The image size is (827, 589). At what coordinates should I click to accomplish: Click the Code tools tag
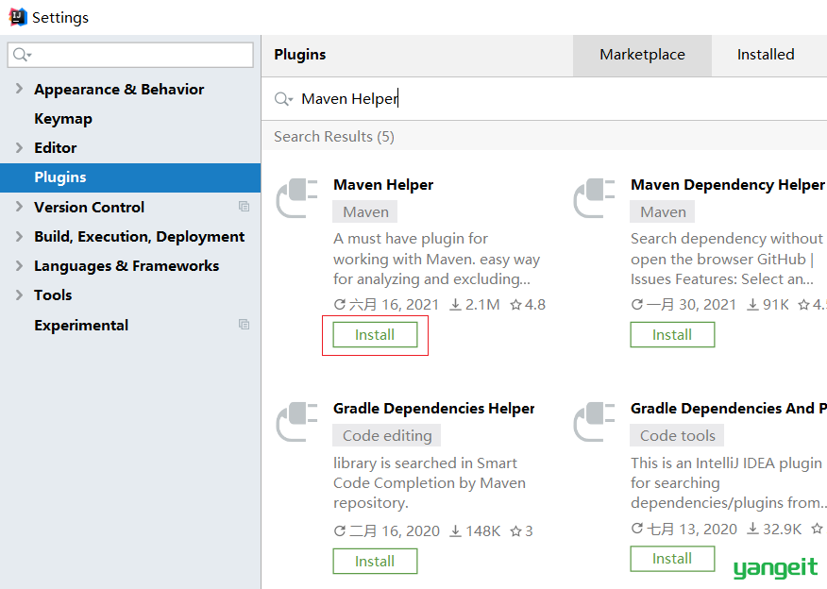coord(677,435)
